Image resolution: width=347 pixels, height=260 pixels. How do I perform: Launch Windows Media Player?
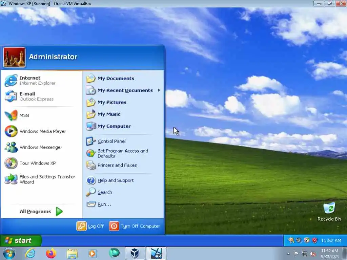coord(41,131)
